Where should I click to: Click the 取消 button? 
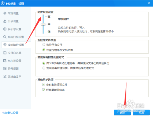click(x=141, y=112)
